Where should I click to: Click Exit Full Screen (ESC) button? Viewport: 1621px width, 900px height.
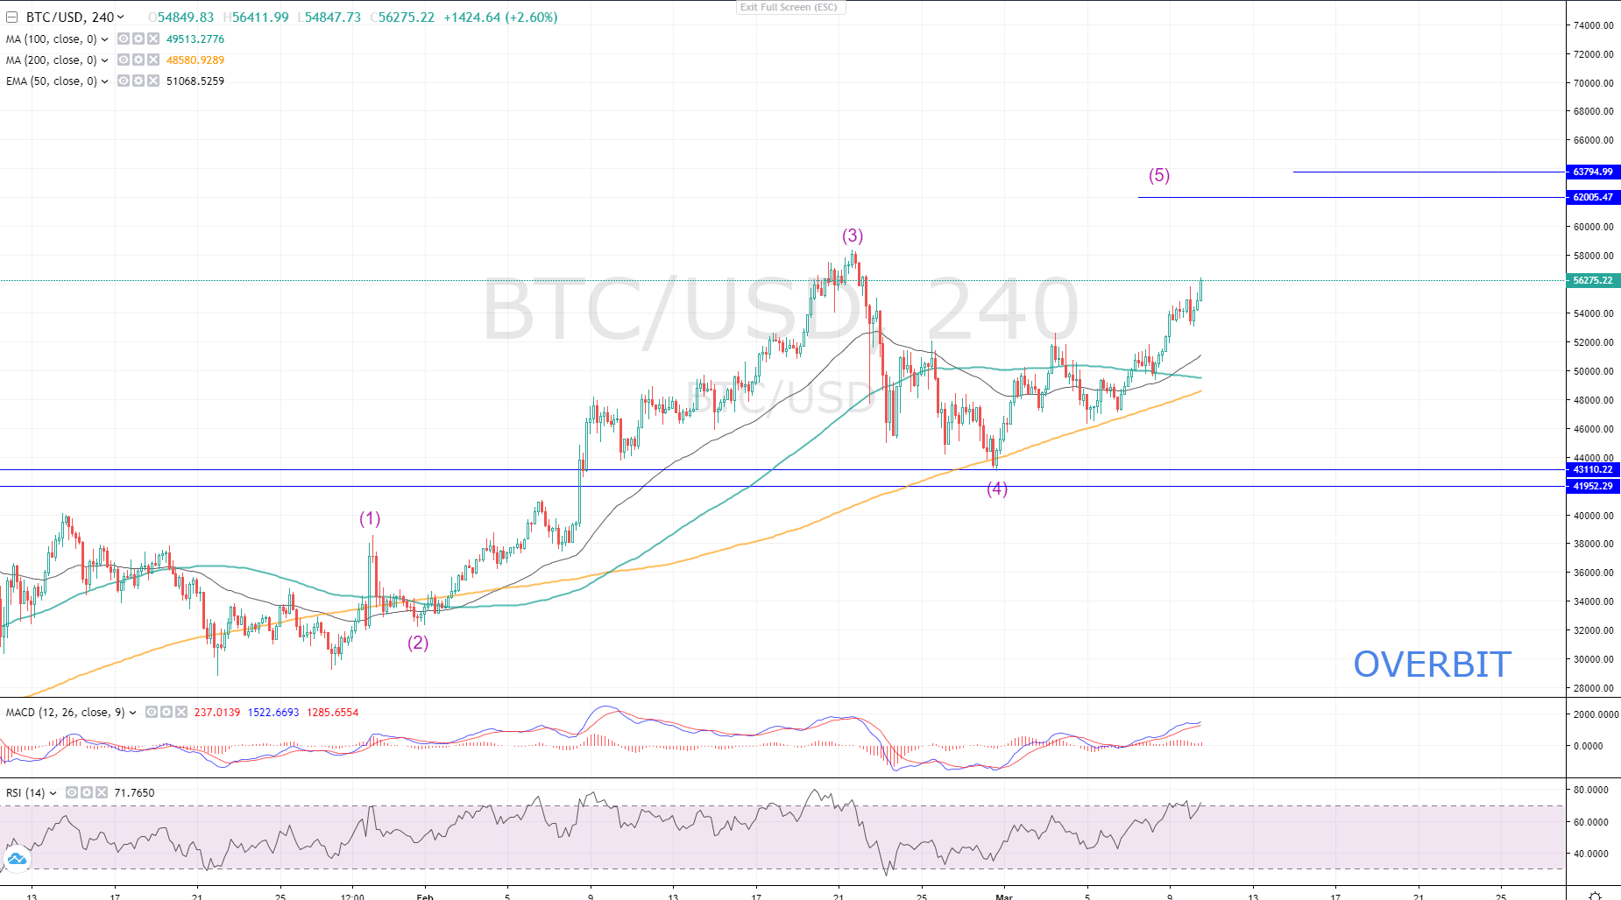(x=789, y=7)
